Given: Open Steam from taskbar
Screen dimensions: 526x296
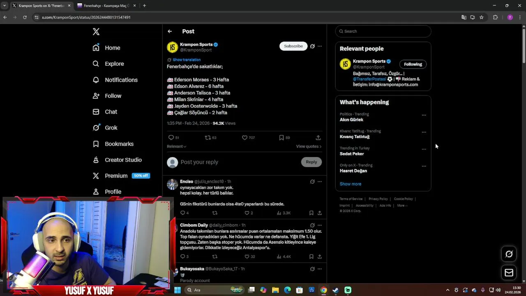Looking at the screenshot, I should point(336,290).
